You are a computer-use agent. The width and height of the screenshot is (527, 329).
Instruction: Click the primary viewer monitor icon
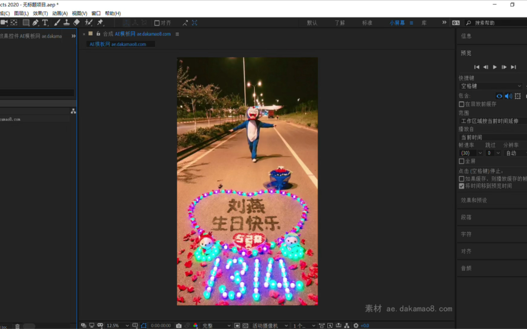coord(92,326)
